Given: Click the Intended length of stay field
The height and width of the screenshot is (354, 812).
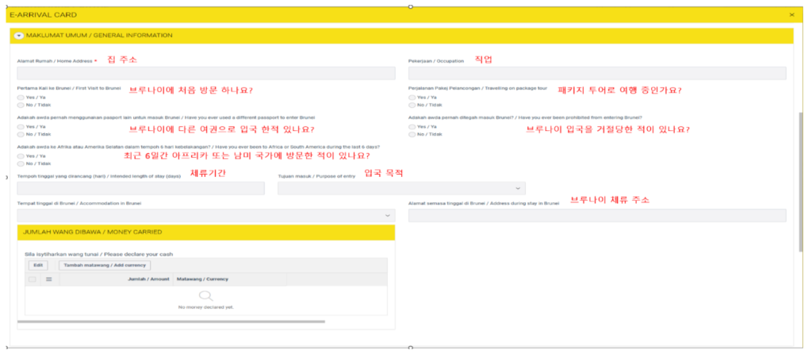Looking at the screenshot, I should (x=140, y=188).
